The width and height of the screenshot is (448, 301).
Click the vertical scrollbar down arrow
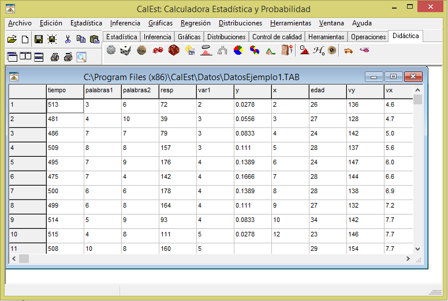point(417,249)
